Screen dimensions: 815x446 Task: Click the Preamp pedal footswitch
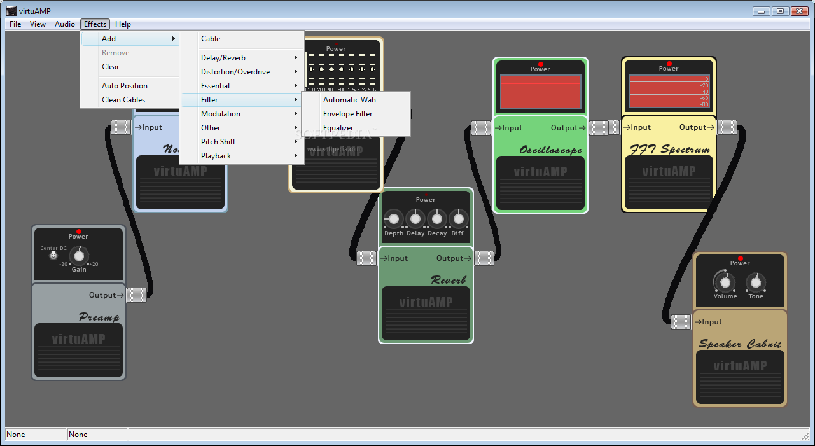pyautogui.click(x=78, y=351)
